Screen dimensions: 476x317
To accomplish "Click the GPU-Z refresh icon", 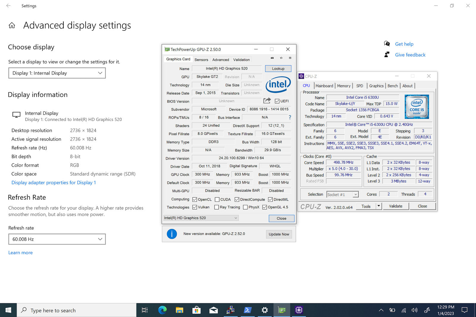I will (x=281, y=58).
